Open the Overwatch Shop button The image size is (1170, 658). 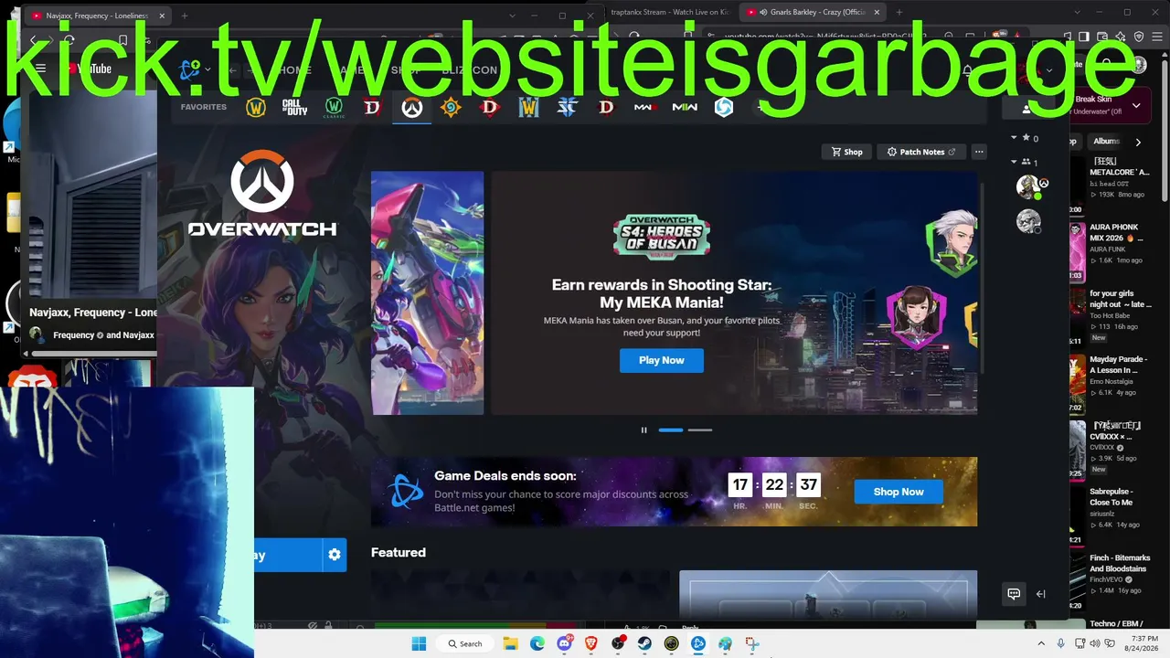[x=846, y=152]
